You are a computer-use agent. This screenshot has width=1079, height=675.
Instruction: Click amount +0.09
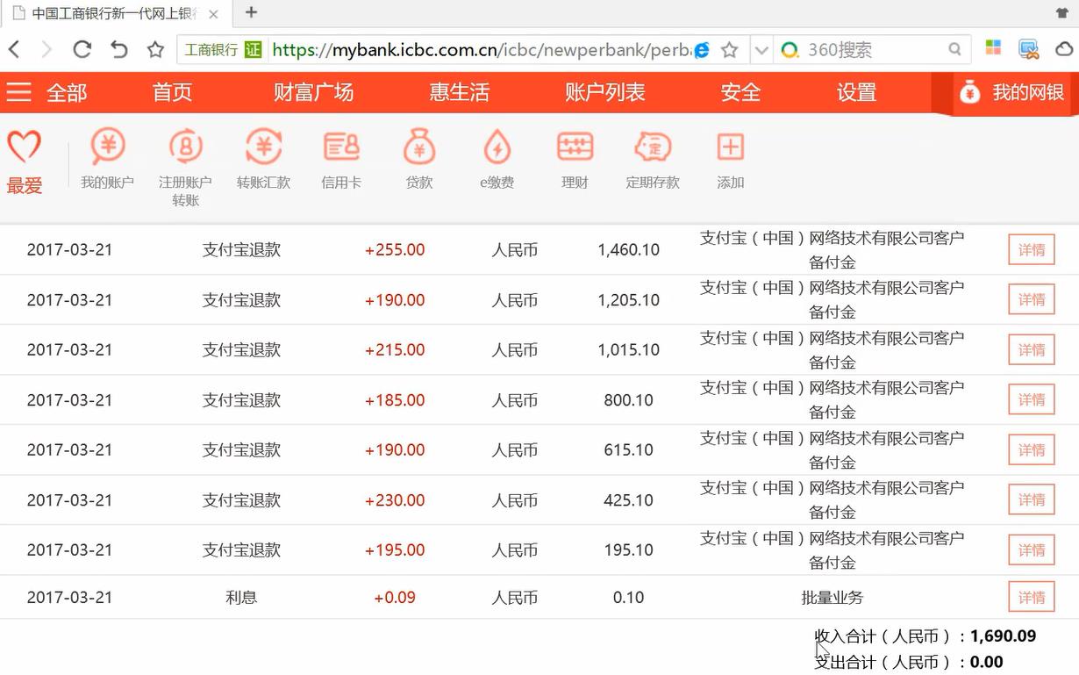[395, 598]
